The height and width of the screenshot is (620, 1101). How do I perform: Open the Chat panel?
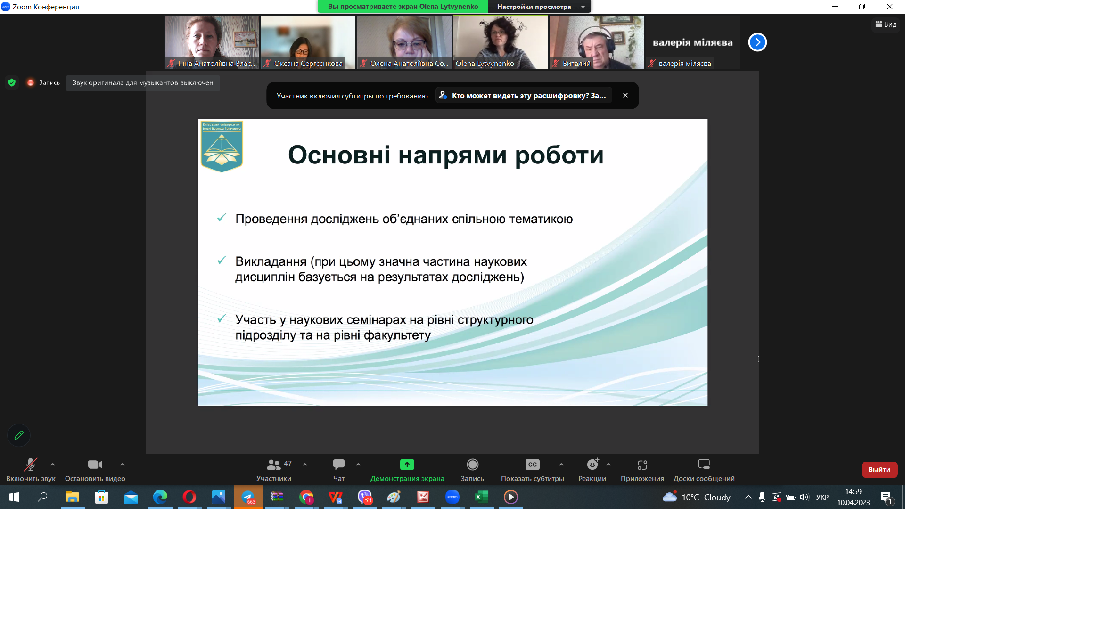point(338,465)
